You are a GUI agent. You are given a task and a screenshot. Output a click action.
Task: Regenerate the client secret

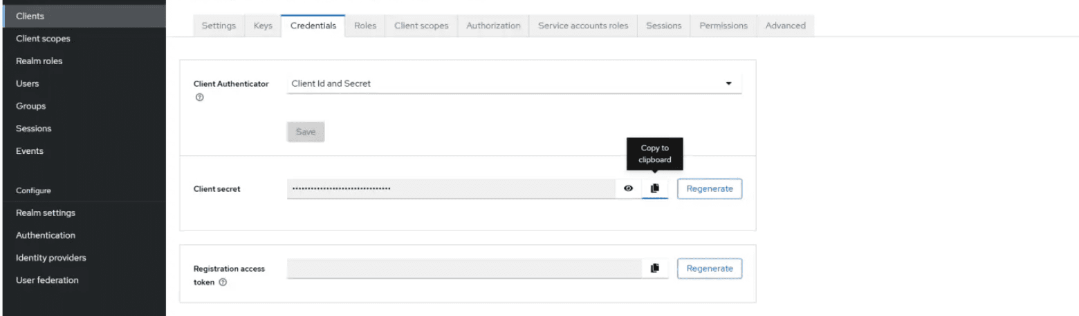coord(710,189)
